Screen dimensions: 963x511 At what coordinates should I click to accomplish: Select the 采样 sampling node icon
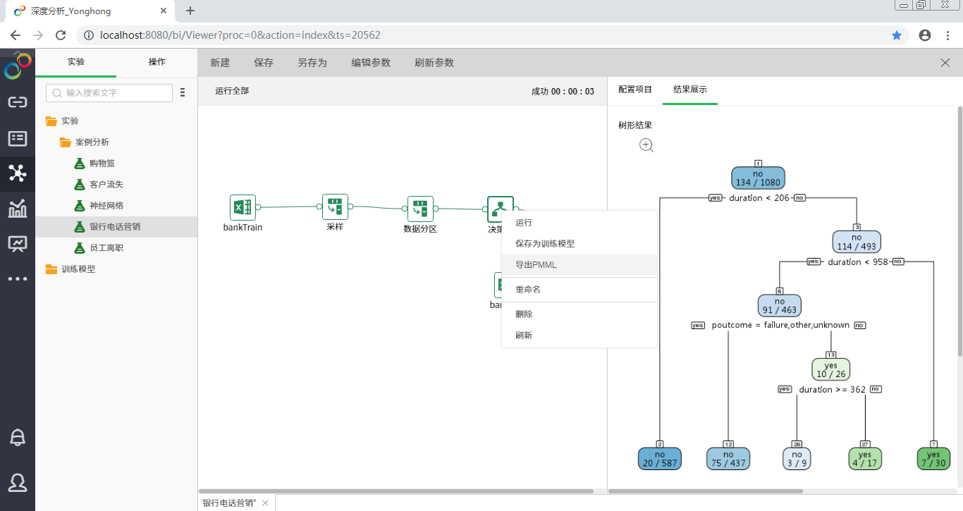pos(335,207)
